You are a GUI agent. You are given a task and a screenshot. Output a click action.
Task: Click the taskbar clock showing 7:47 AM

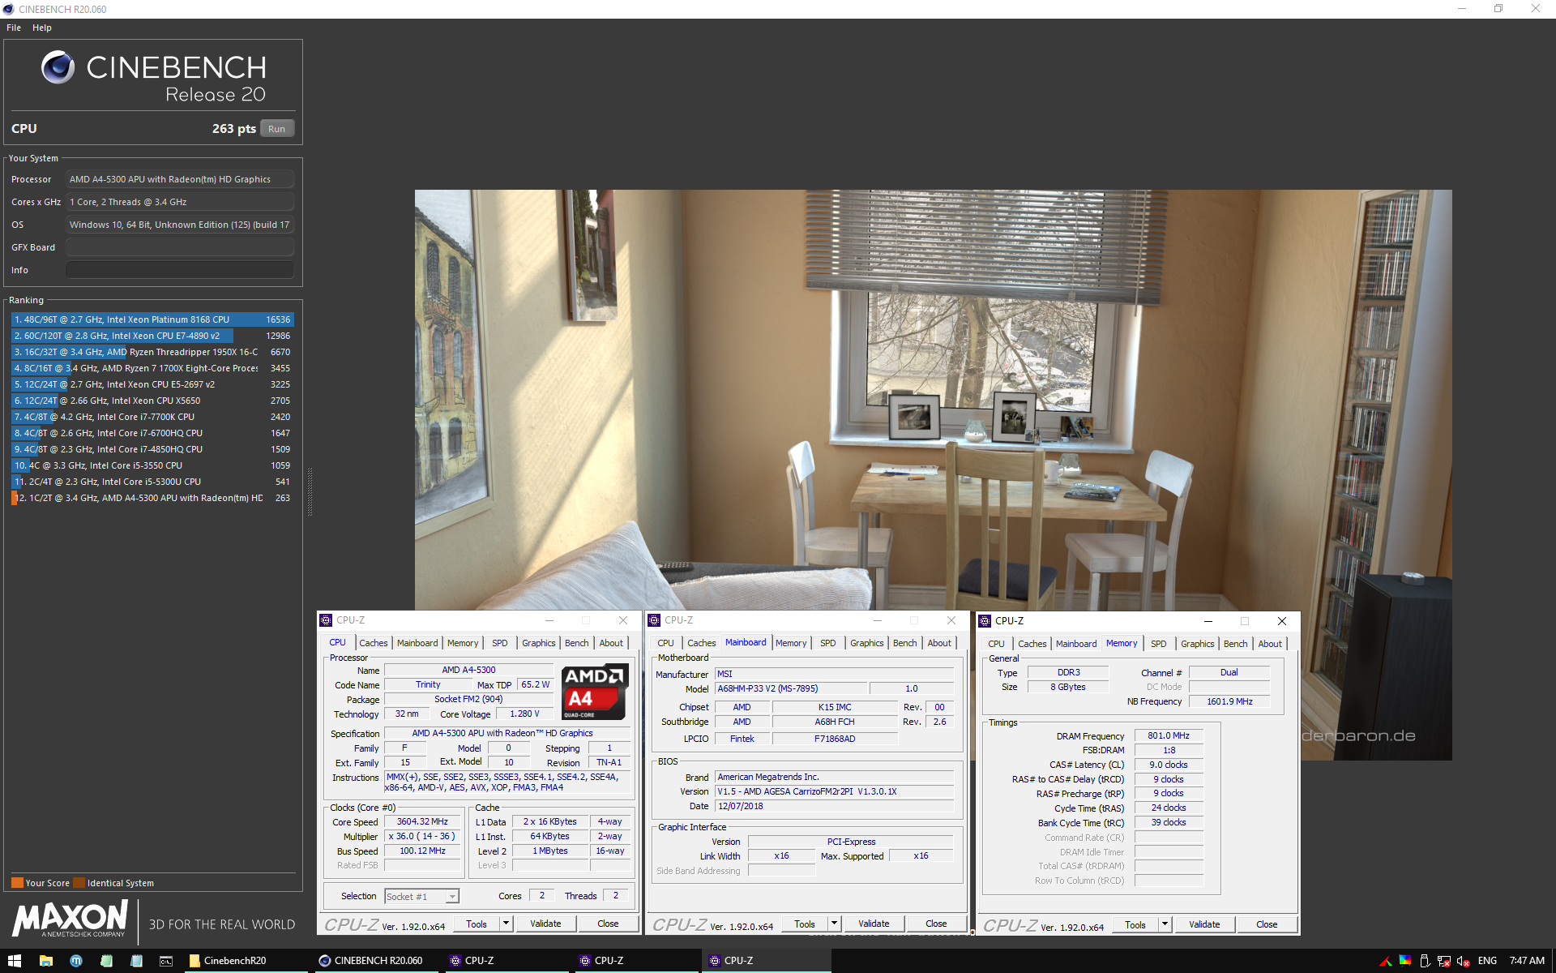click(x=1527, y=961)
